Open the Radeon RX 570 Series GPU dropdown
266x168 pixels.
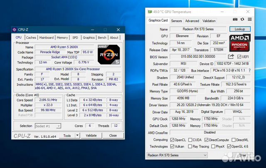(x=177, y=155)
